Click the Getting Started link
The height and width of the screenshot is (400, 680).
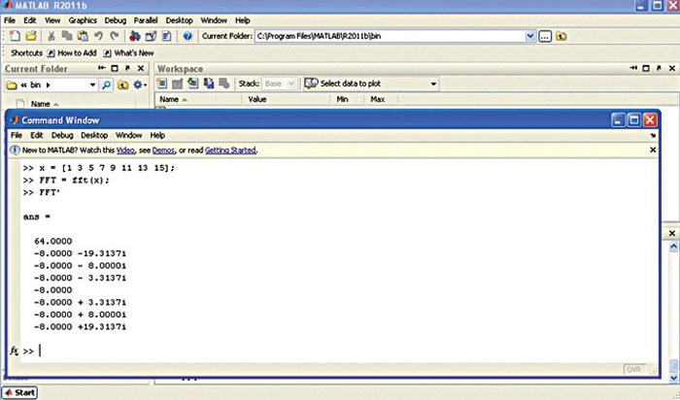click(x=230, y=150)
